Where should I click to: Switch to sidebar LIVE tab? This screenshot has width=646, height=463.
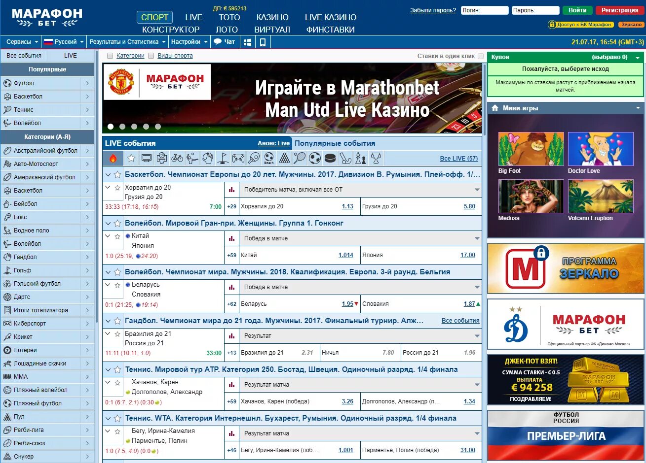[71, 56]
